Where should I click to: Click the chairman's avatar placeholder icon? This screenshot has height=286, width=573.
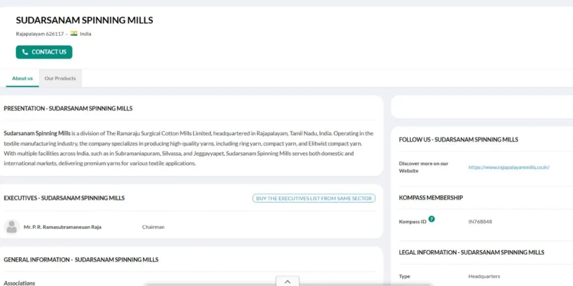click(x=12, y=227)
